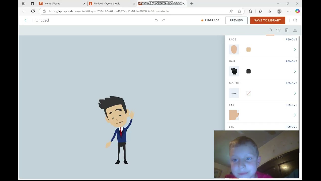Remove the Eye feature
321x181 pixels.
291,127
